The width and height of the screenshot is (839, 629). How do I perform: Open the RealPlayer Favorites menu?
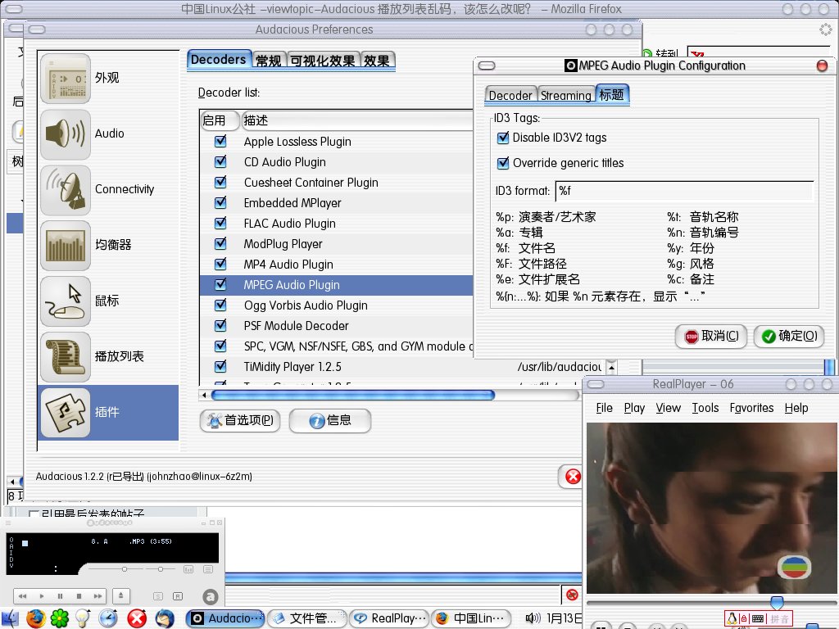click(751, 408)
